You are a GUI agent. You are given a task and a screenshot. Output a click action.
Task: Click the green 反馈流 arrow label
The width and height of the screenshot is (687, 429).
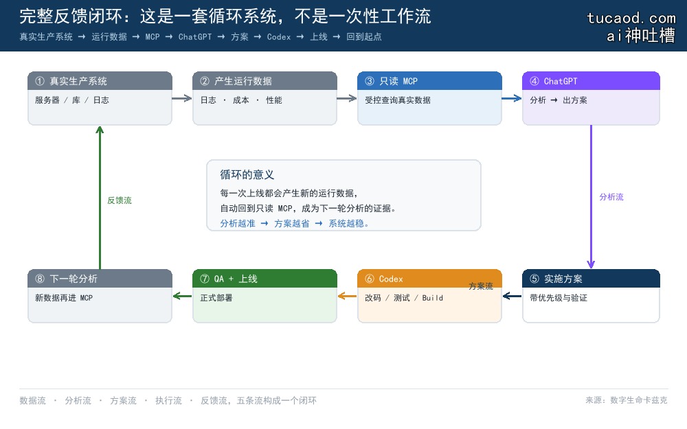point(120,200)
